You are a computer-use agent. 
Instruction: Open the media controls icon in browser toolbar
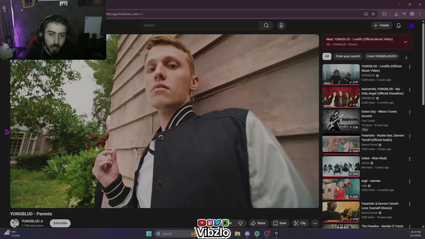(x=404, y=14)
